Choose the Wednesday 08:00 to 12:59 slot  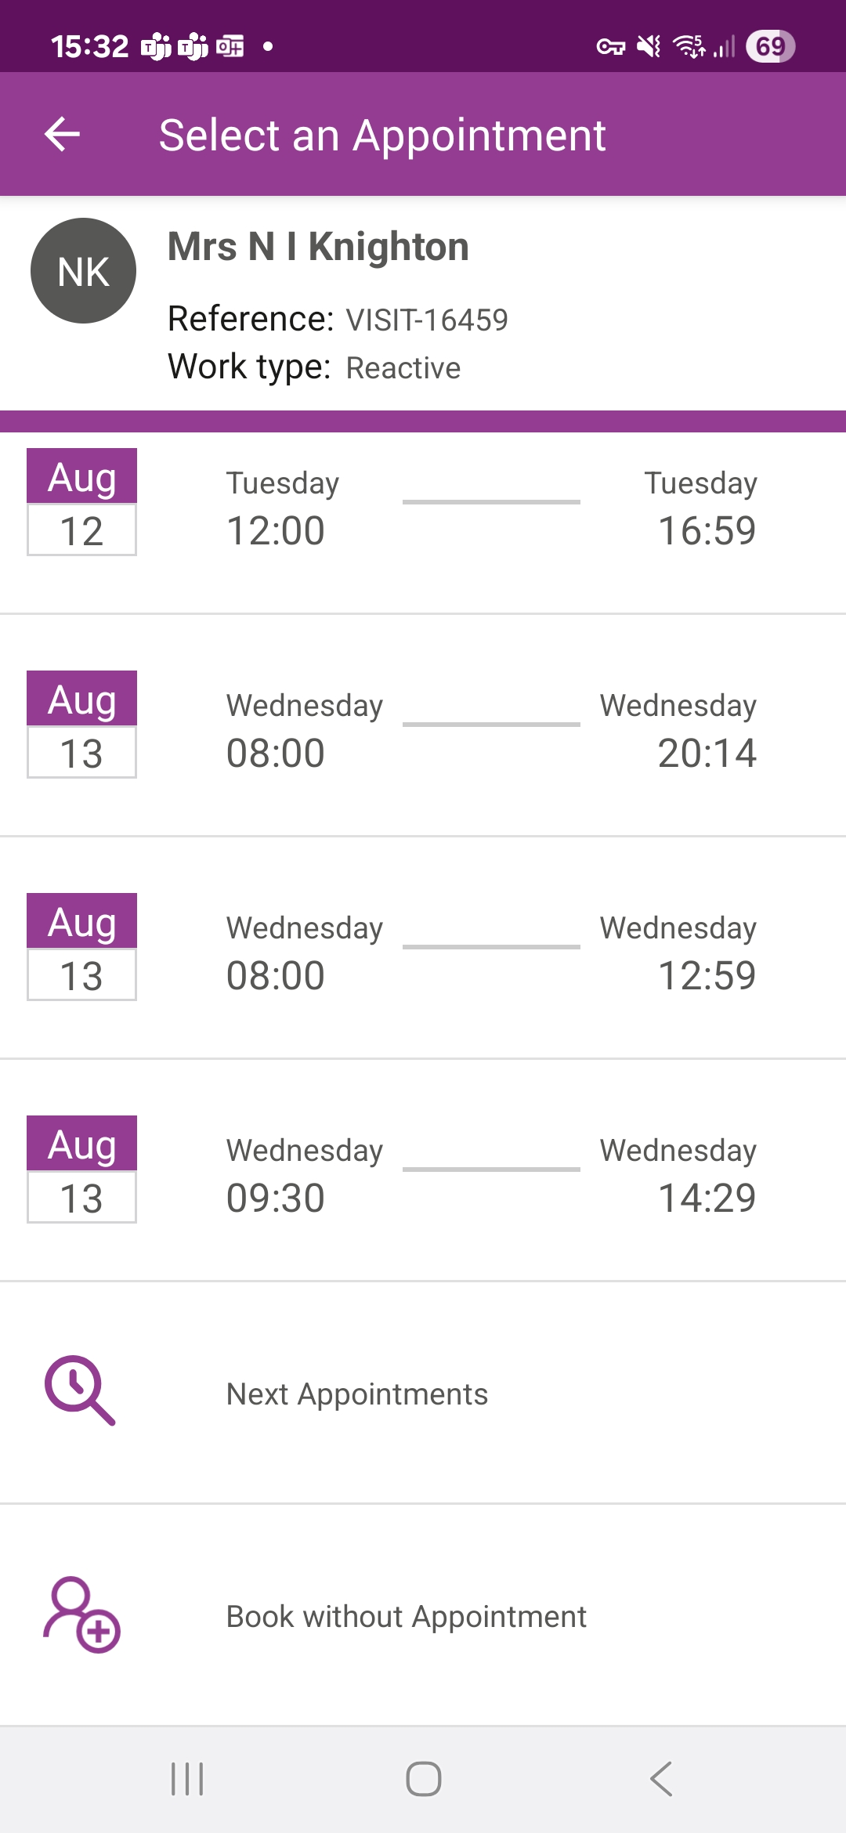coord(491,954)
